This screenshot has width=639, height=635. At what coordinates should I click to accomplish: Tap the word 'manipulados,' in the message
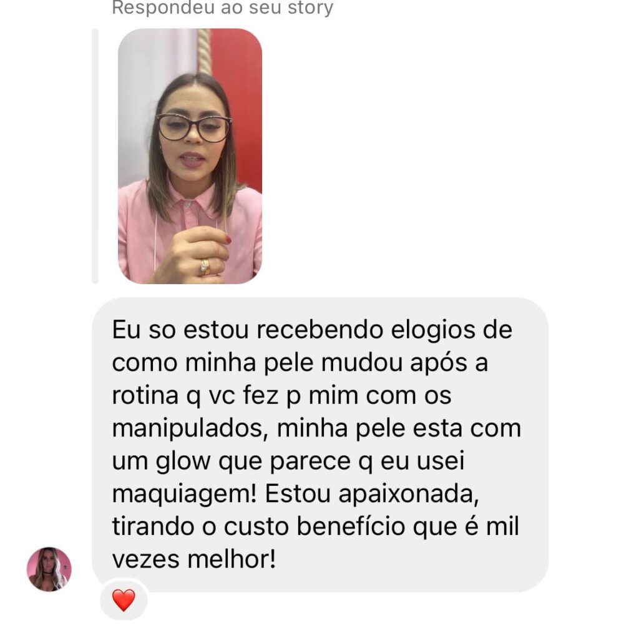(x=190, y=429)
